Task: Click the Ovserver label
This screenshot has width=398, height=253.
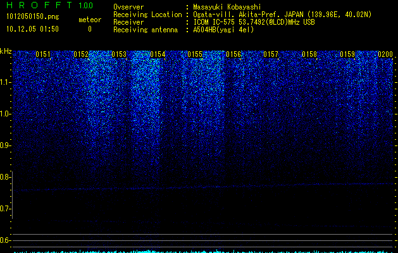Action: (128, 7)
